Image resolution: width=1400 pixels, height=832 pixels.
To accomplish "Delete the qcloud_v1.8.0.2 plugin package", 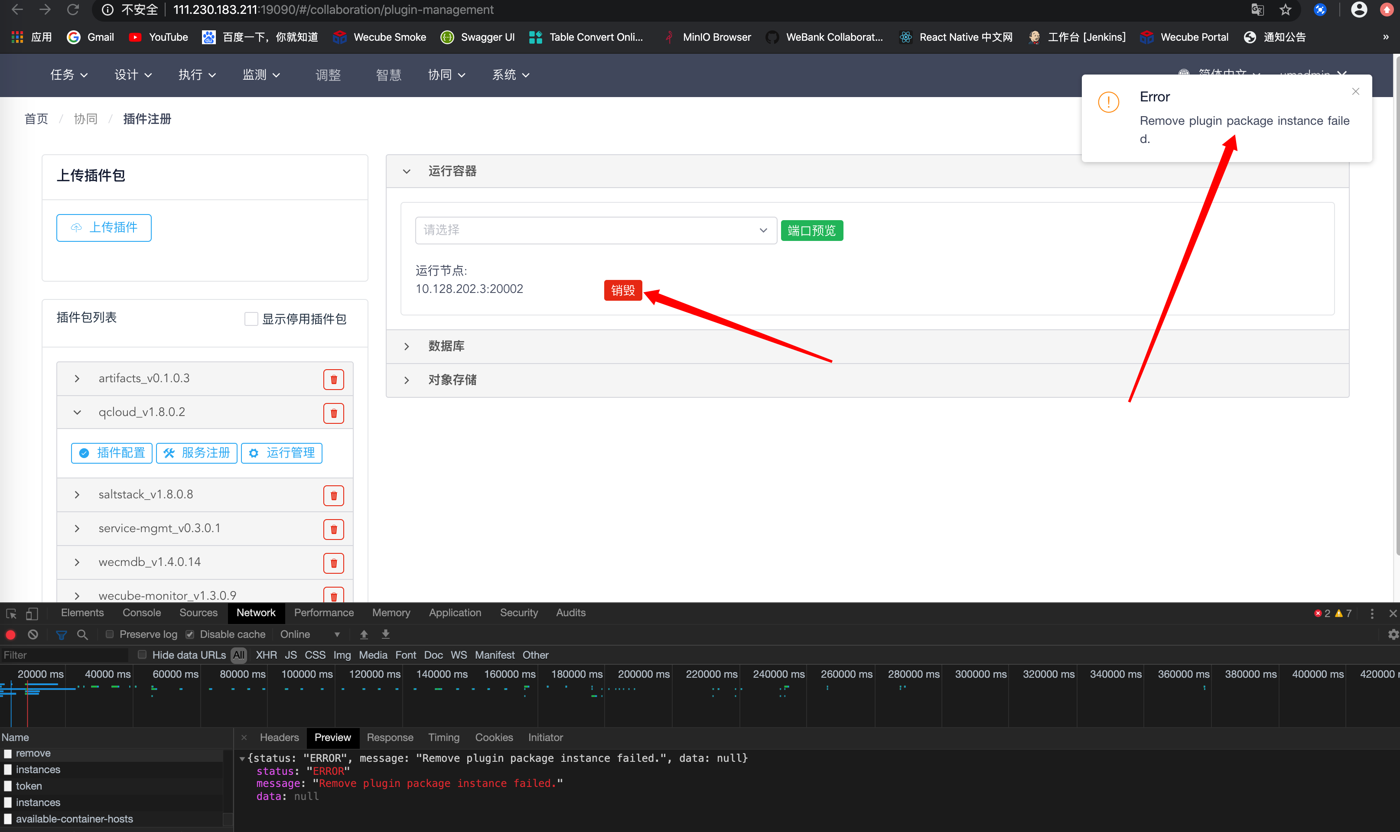I will tap(333, 413).
